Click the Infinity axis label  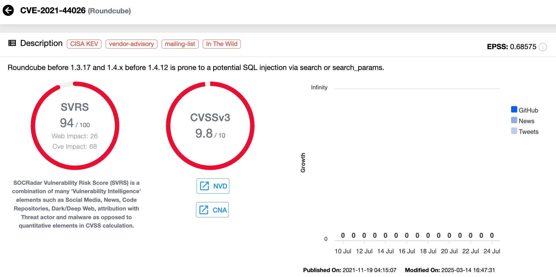319,87
